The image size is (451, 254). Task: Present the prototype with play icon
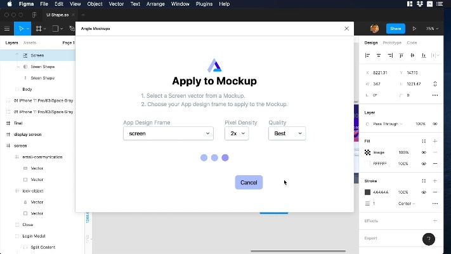pos(414,29)
